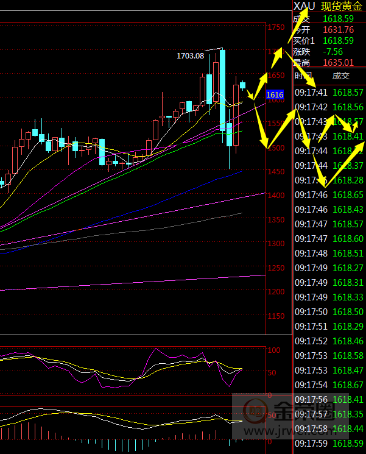The height and width of the screenshot is (454, 366).
Task: Click the 09:17:54 tick priced 1618.67
Action: tap(329, 385)
